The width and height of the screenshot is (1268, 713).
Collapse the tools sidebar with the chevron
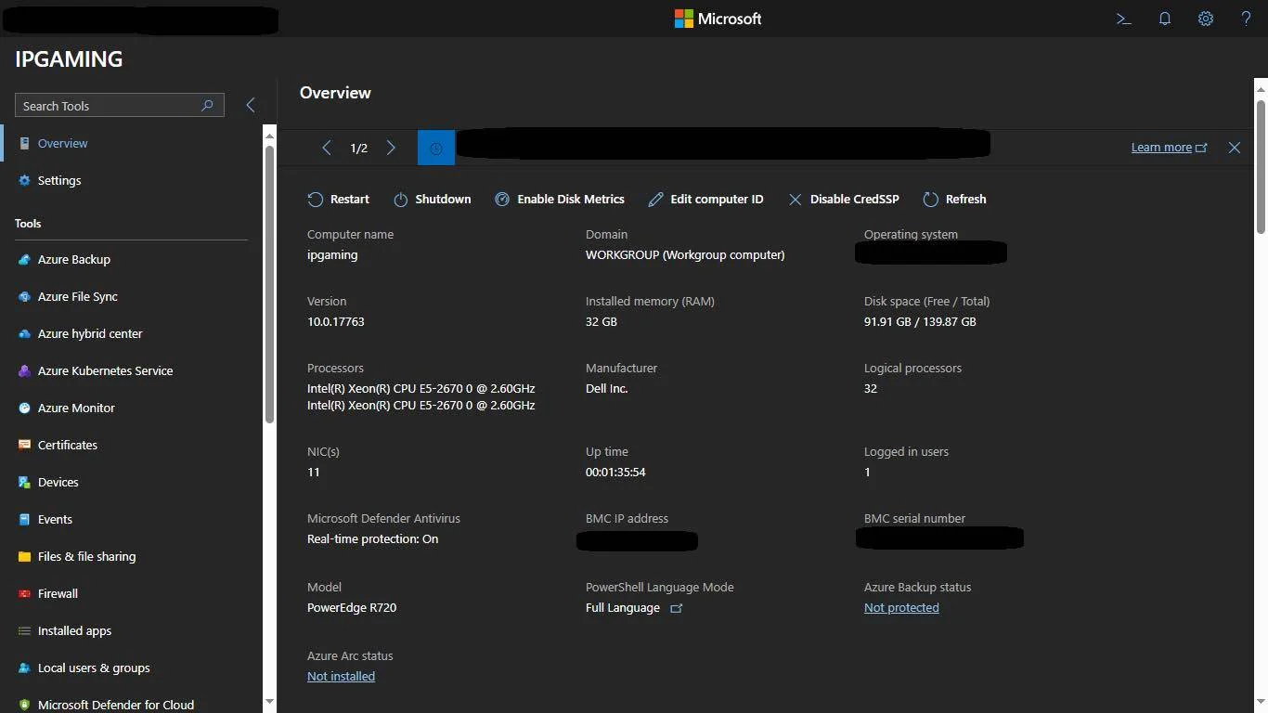pyautogui.click(x=250, y=105)
